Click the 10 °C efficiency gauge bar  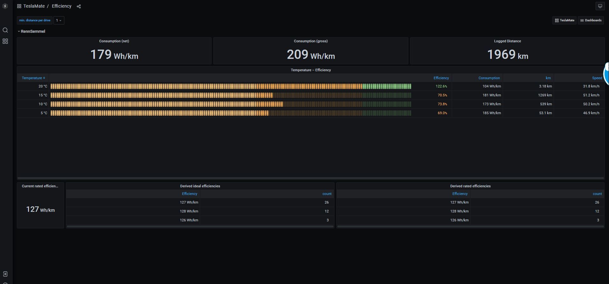coord(231,104)
